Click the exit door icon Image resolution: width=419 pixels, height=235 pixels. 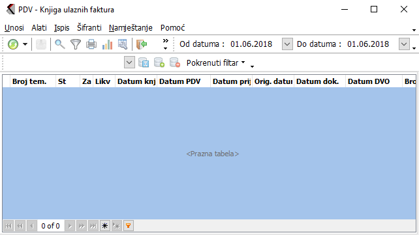(x=142, y=44)
